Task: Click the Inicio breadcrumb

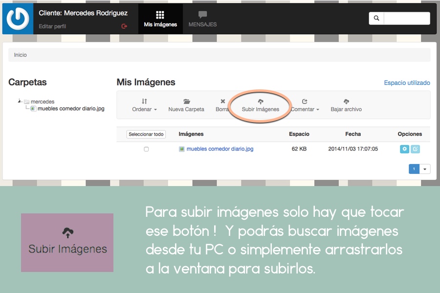Action: [x=21, y=55]
